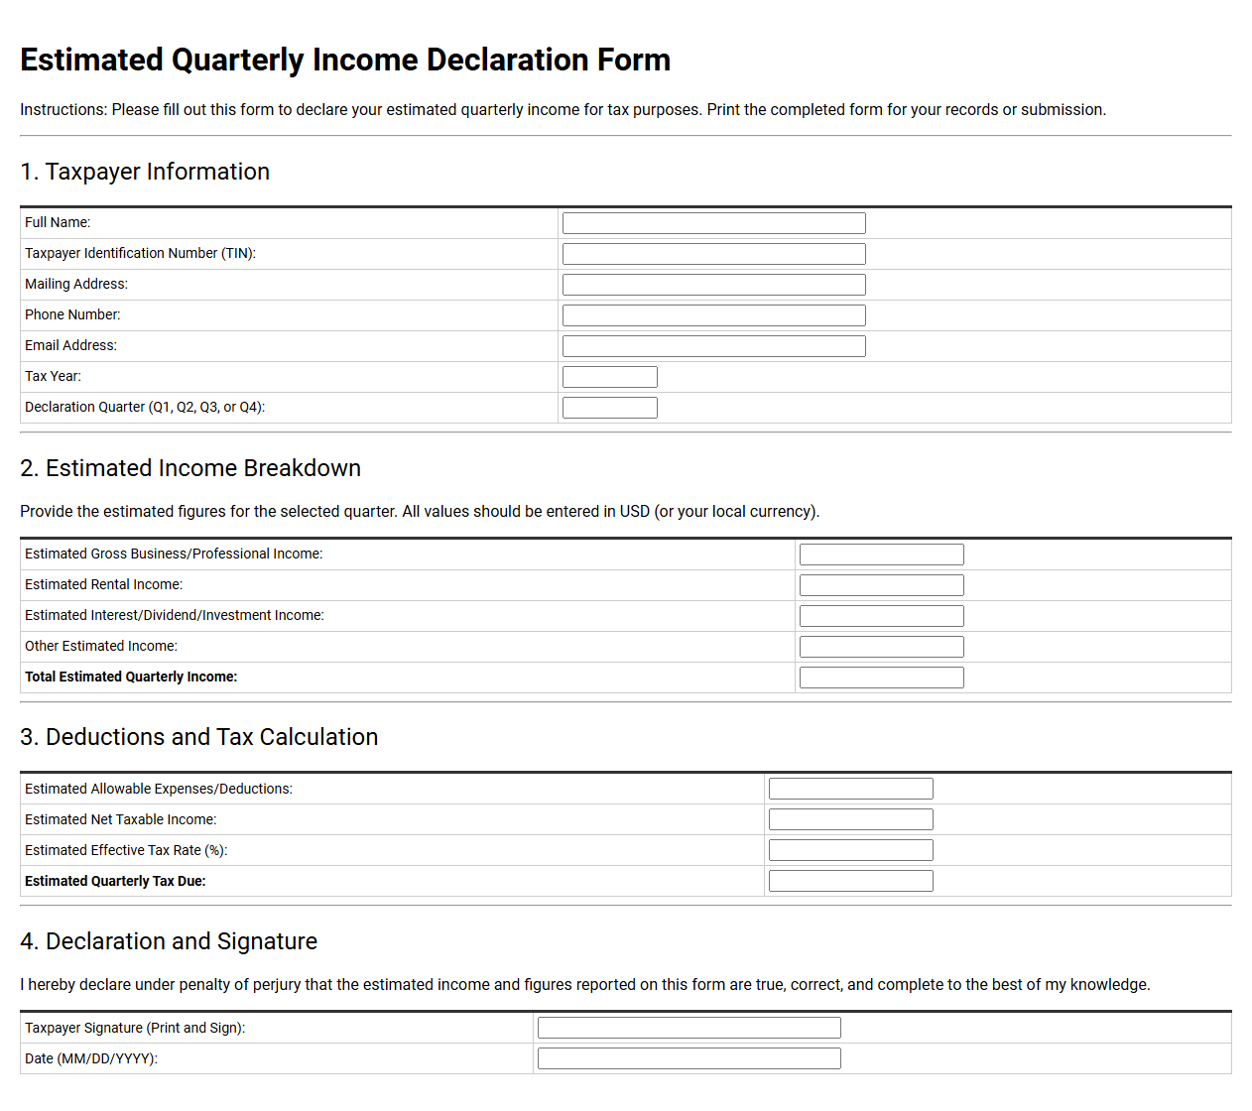
Task: Click the 'Phone Number:' label
Action: tap(72, 314)
